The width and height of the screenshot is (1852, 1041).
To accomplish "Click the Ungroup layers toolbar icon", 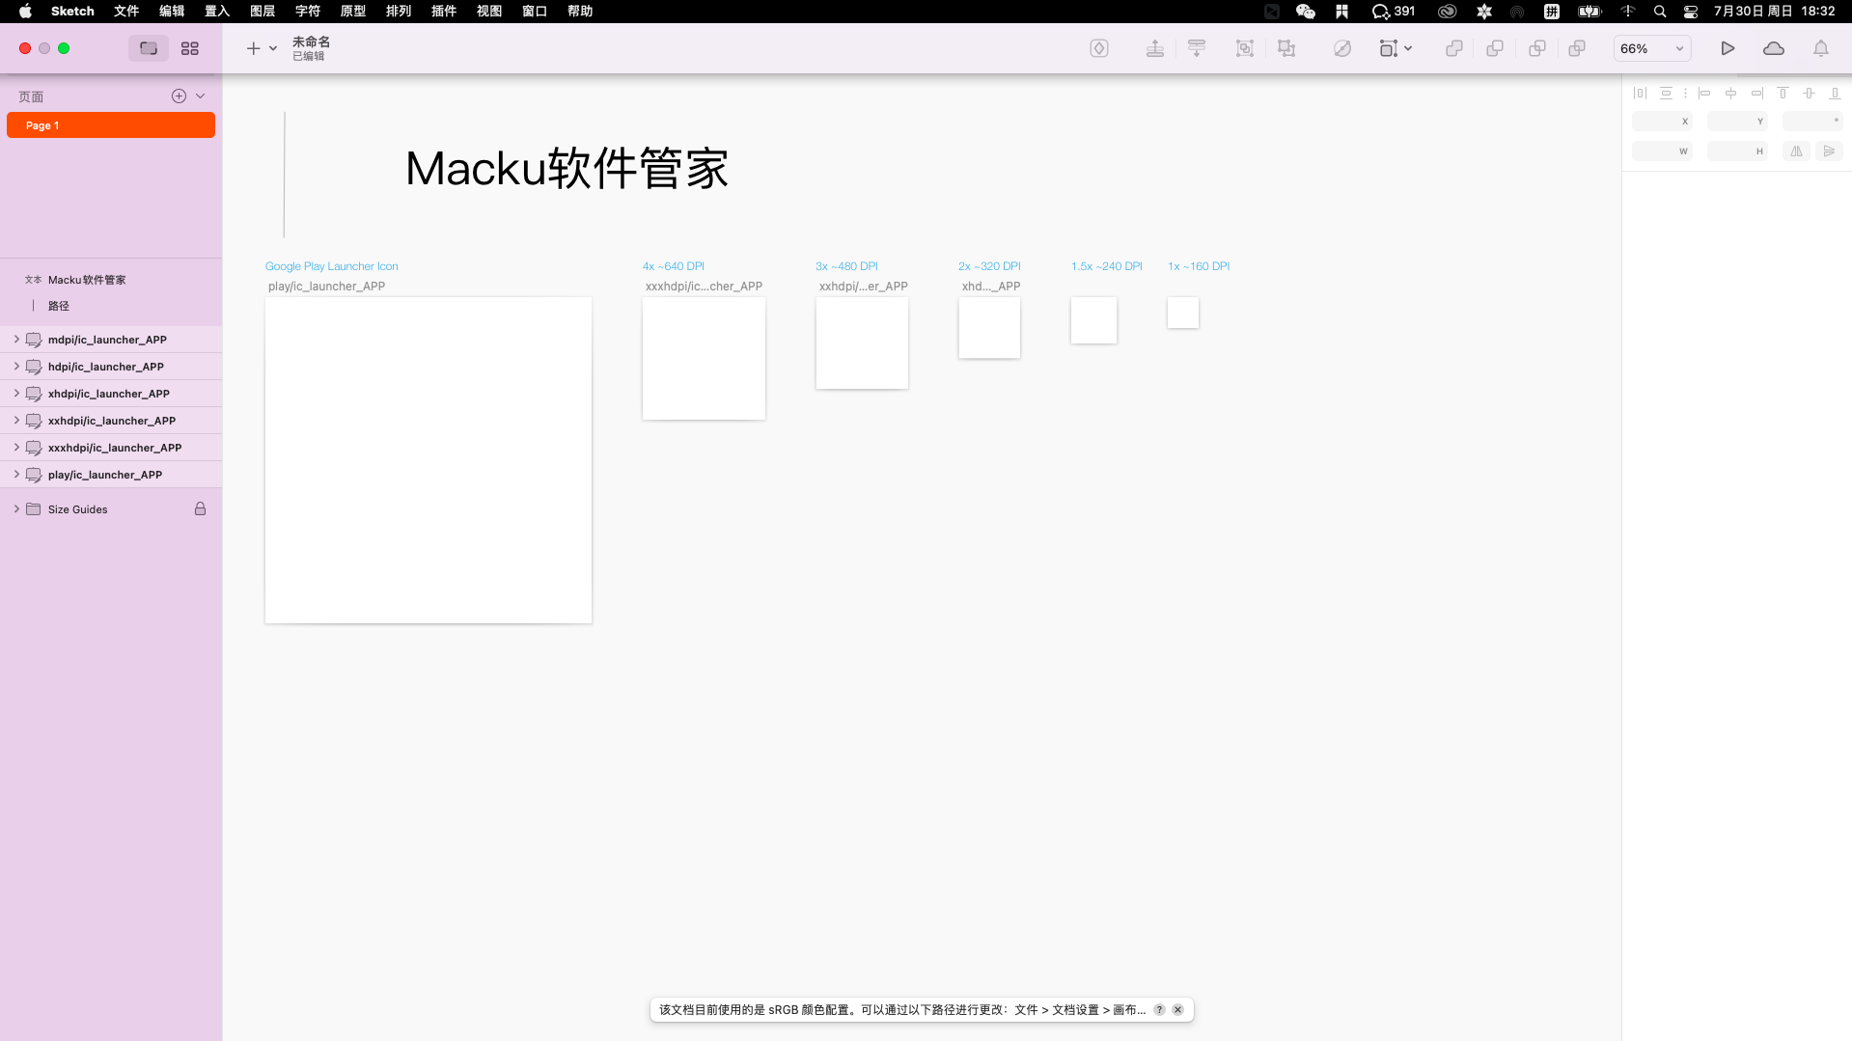I will point(1286,48).
